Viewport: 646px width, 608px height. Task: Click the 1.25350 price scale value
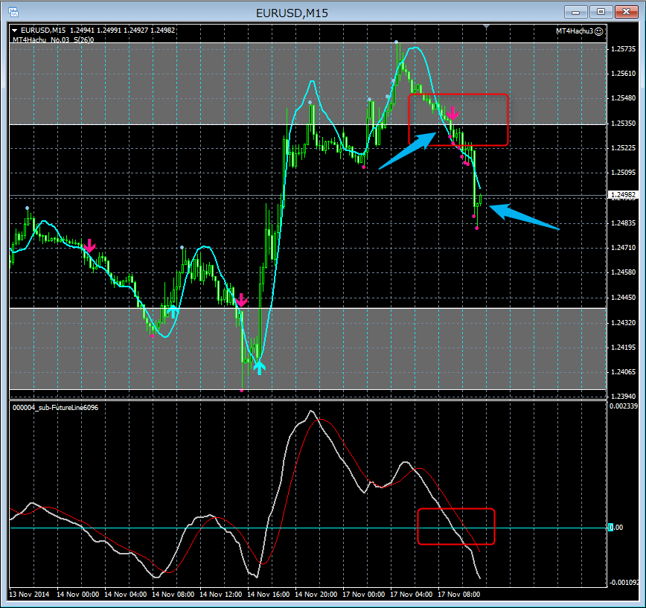[x=623, y=124]
